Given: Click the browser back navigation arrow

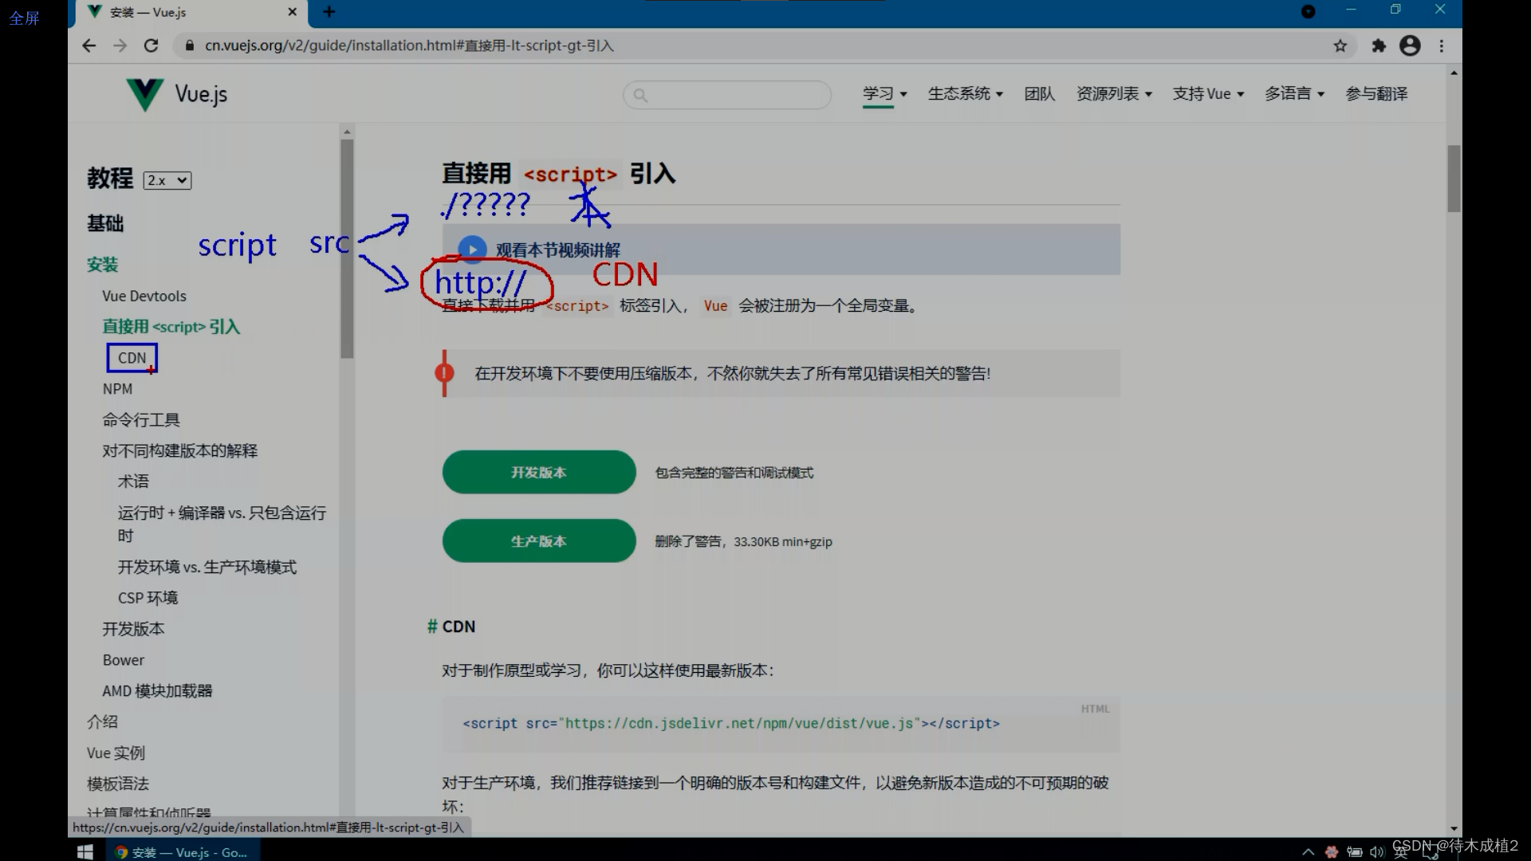Looking at the screenshot, I should click(89, 45).
